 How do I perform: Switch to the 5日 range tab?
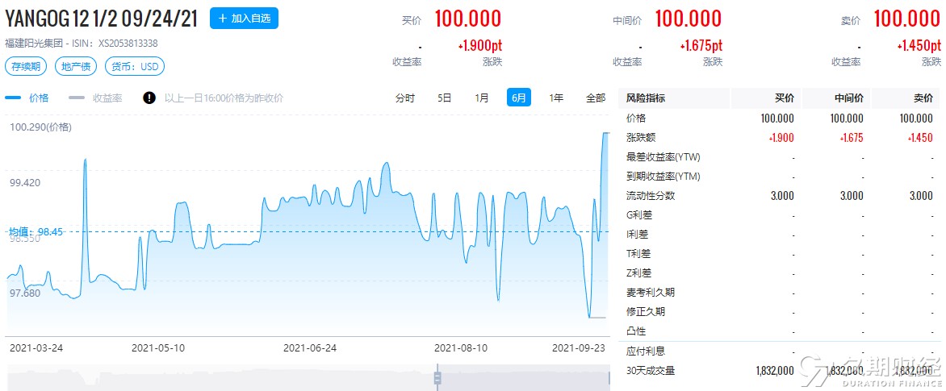tap(444, 98)
